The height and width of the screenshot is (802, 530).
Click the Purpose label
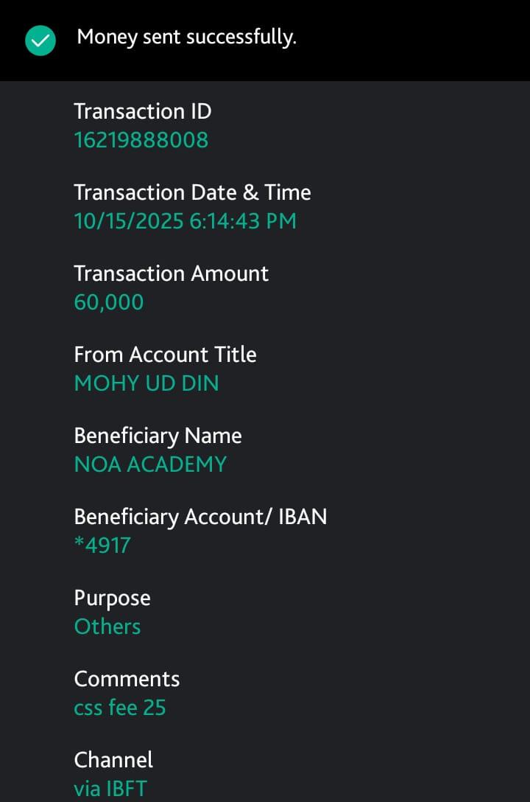(113, 598)
